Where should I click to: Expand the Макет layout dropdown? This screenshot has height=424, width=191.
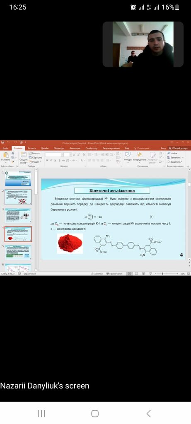pyautogui.click(x=35, y=153)
